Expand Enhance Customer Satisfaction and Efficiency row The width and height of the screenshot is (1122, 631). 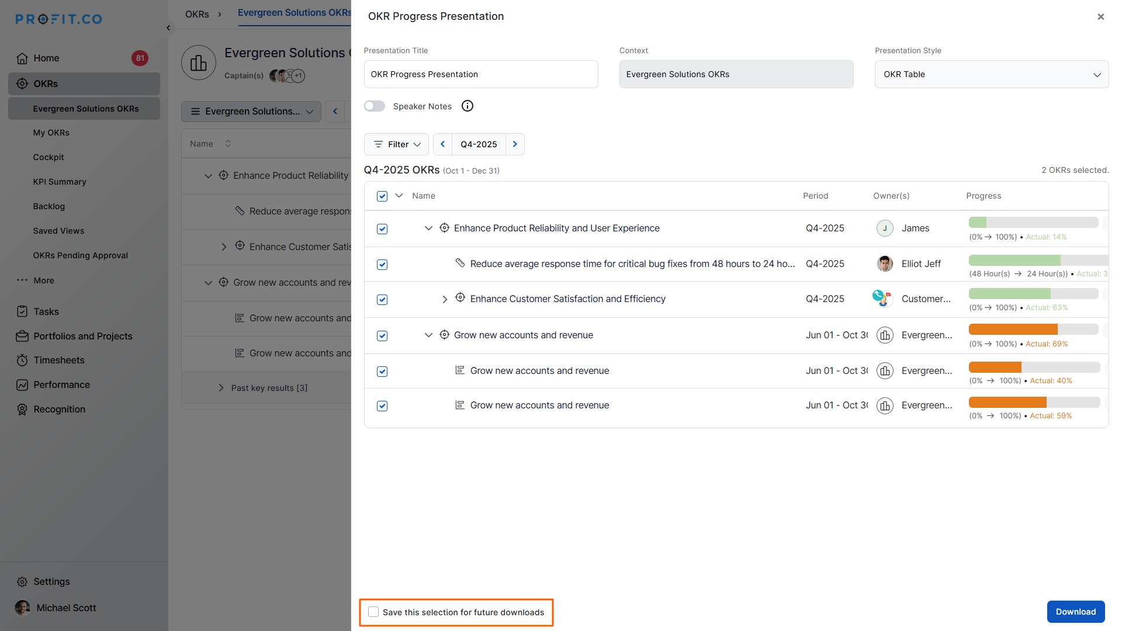point(445,299)
